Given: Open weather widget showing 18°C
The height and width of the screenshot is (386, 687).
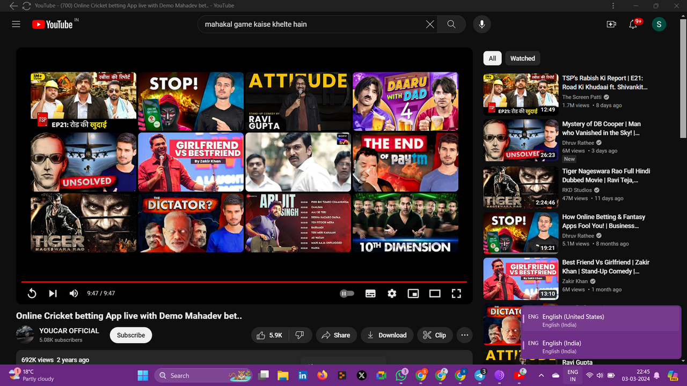Looking at the screenshot, I should 32,375.
